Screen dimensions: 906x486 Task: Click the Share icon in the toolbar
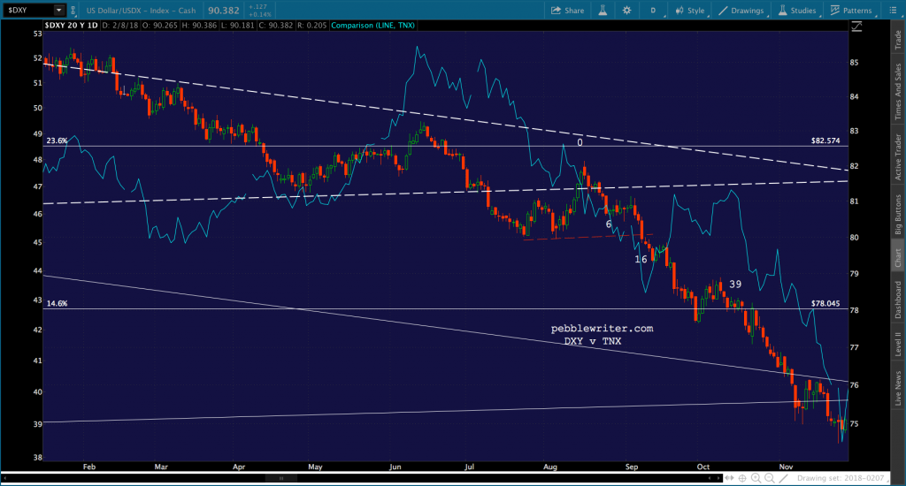567,11
